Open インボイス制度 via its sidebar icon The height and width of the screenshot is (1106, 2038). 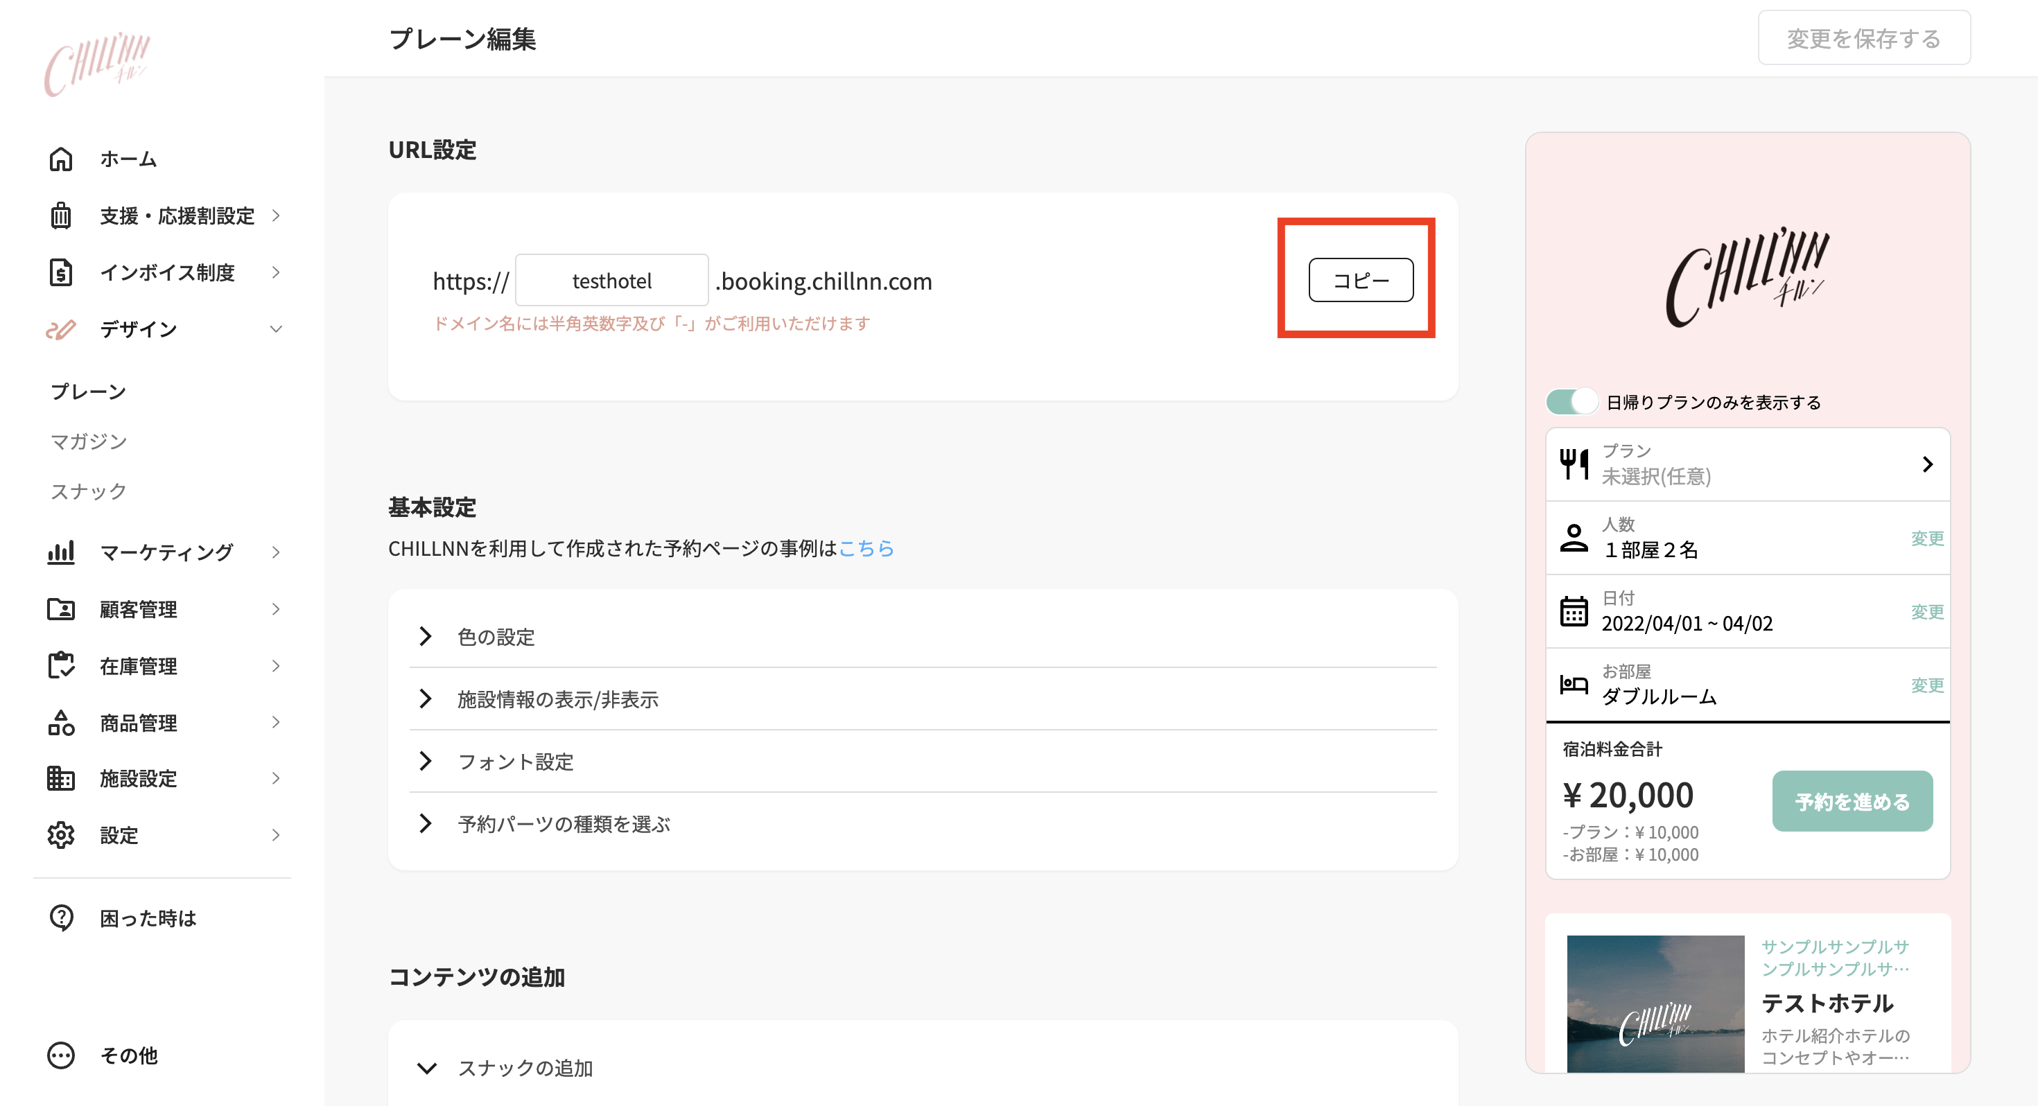tap(62, 272)
